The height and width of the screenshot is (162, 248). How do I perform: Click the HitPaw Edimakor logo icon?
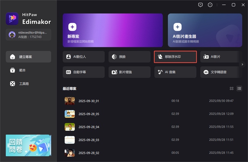pos(12,18)
